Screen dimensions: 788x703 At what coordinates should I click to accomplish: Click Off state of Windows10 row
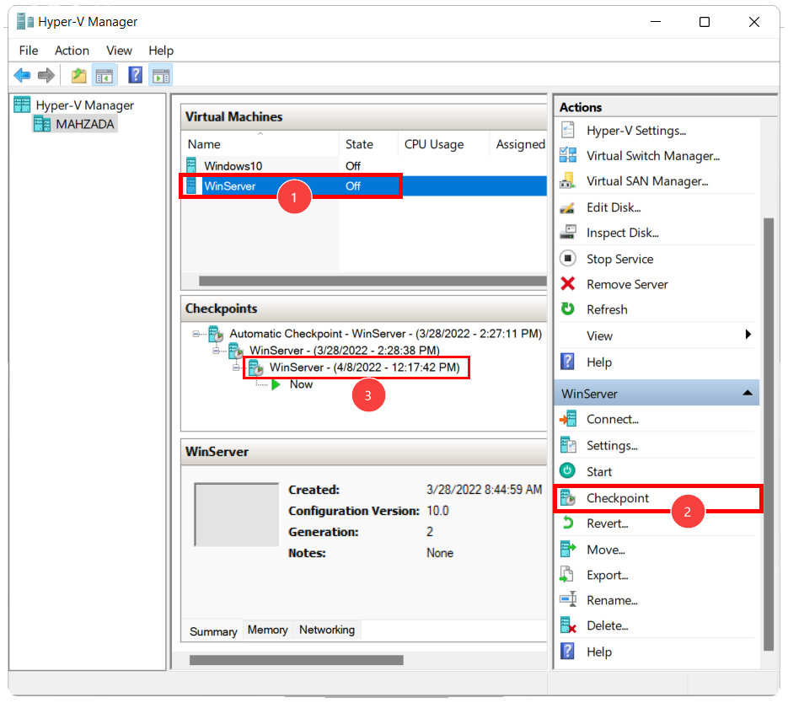pyautogui.click(x=353, y=166)
